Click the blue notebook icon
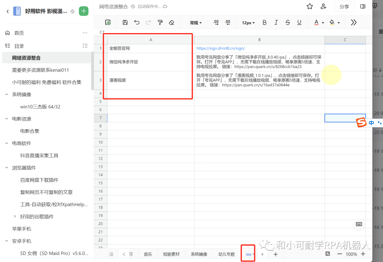The image size is (383, 262). point(17,11)
